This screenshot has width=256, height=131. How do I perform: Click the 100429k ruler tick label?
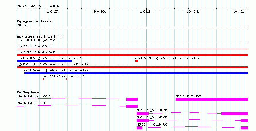click(x=146, y=11)
